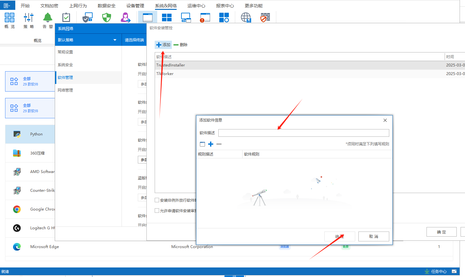Click the 概览 grid icon

(10, 18)
